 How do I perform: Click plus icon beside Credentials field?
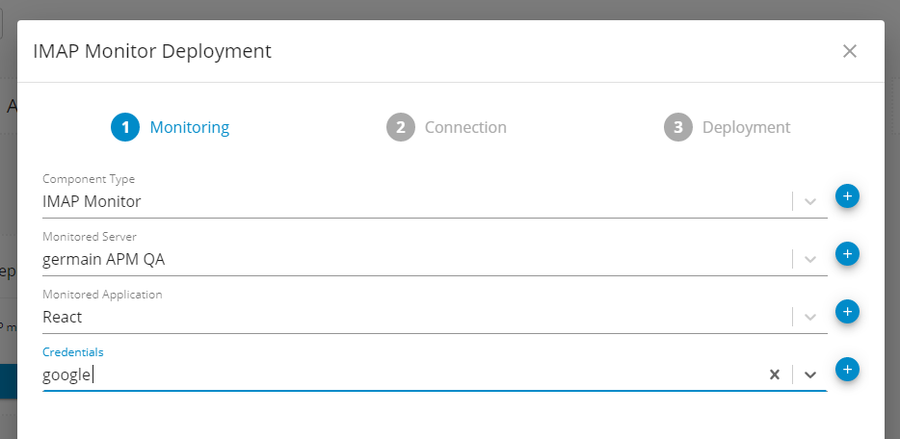[847, 370]
